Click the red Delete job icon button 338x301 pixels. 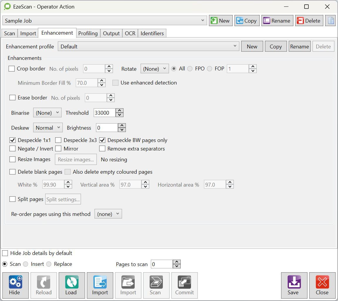(x=309, y=21)
